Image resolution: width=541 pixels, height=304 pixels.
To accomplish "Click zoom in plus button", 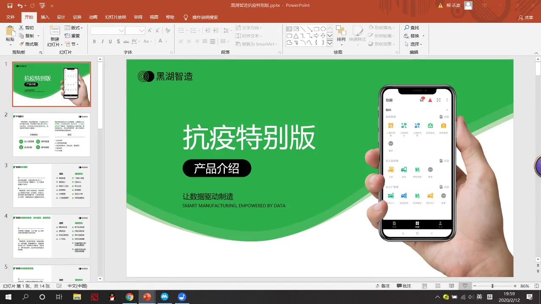I will coord(515,286).
